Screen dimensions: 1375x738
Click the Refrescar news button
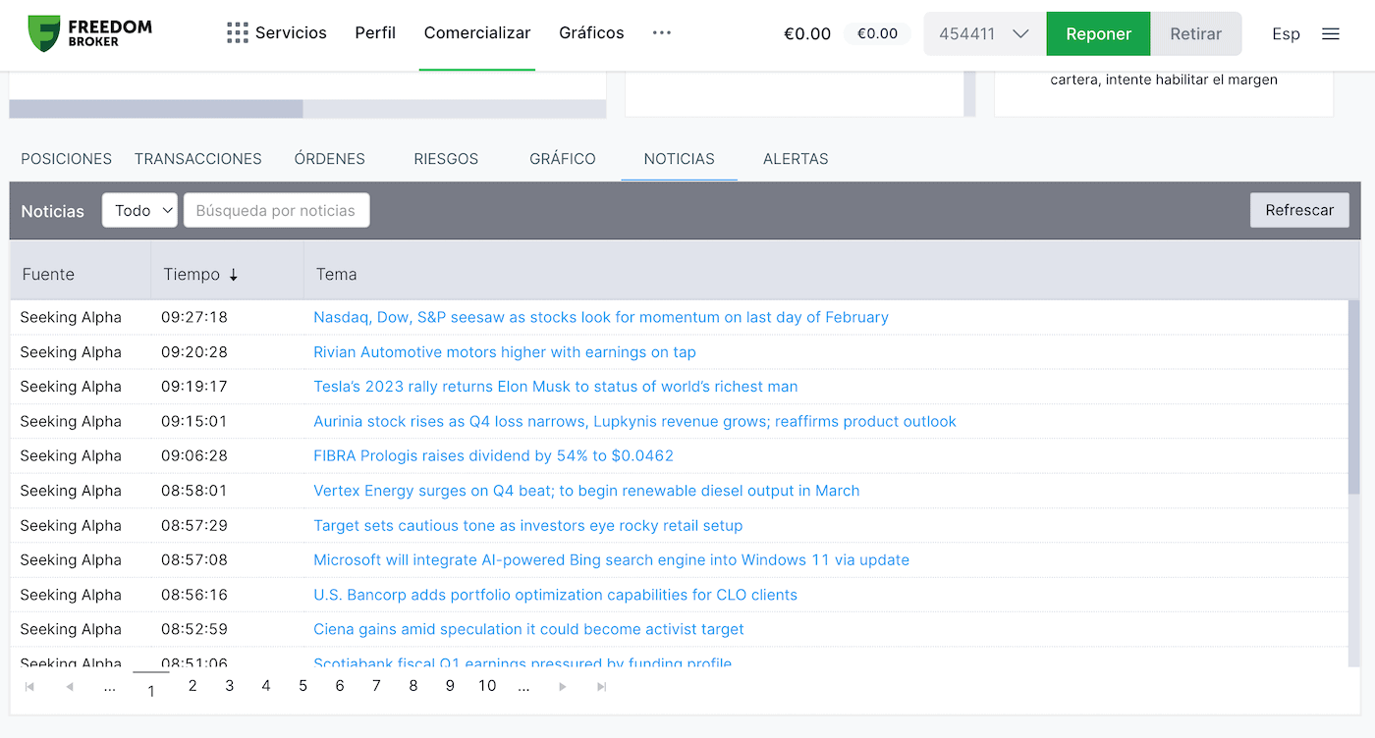click(x=1299, y=210)
